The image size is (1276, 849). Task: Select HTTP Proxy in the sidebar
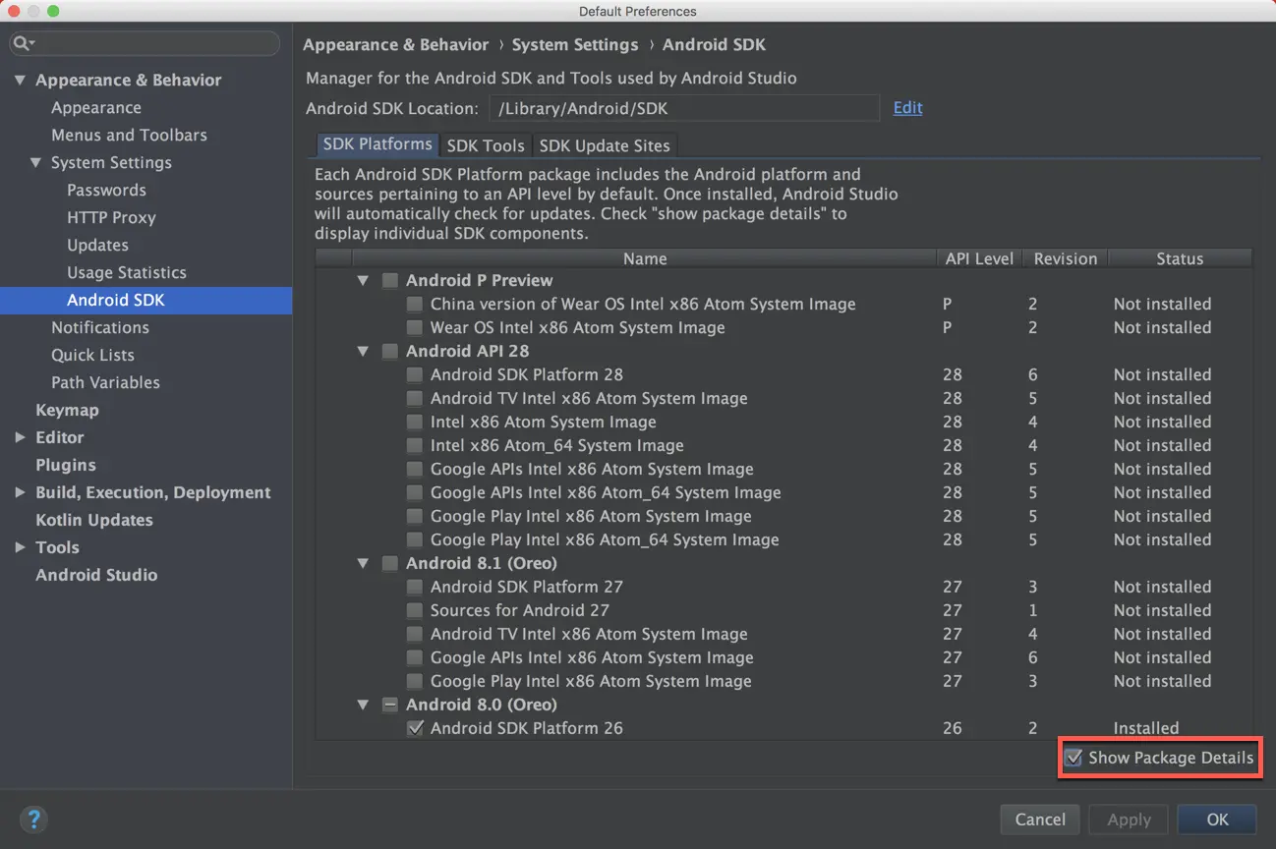point(111,217)
